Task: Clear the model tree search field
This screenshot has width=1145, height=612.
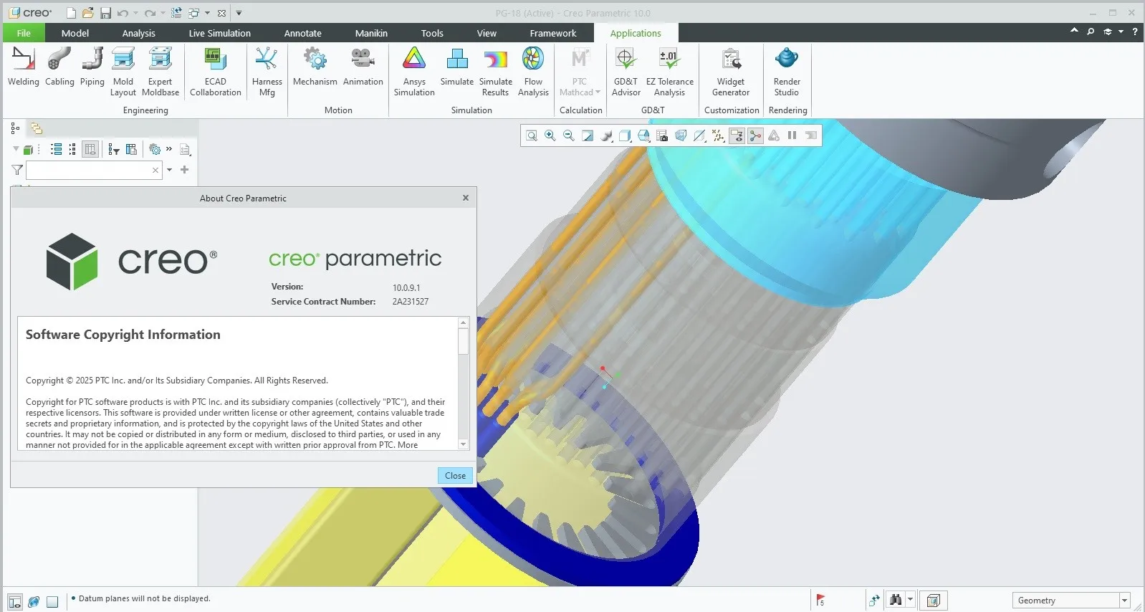Action: click(155, 170)
